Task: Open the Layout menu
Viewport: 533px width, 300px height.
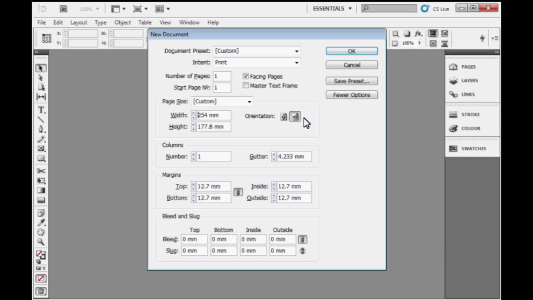Action: point(79,22)
